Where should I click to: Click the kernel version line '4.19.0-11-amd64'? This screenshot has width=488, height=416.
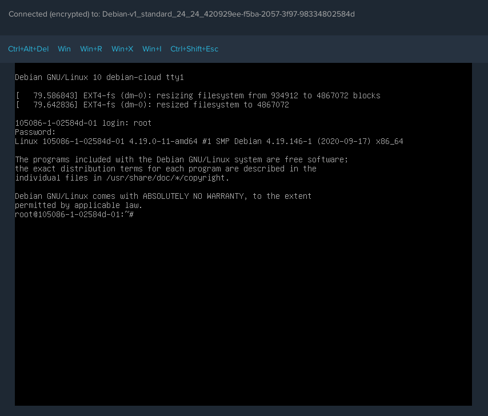click(209, 141)
